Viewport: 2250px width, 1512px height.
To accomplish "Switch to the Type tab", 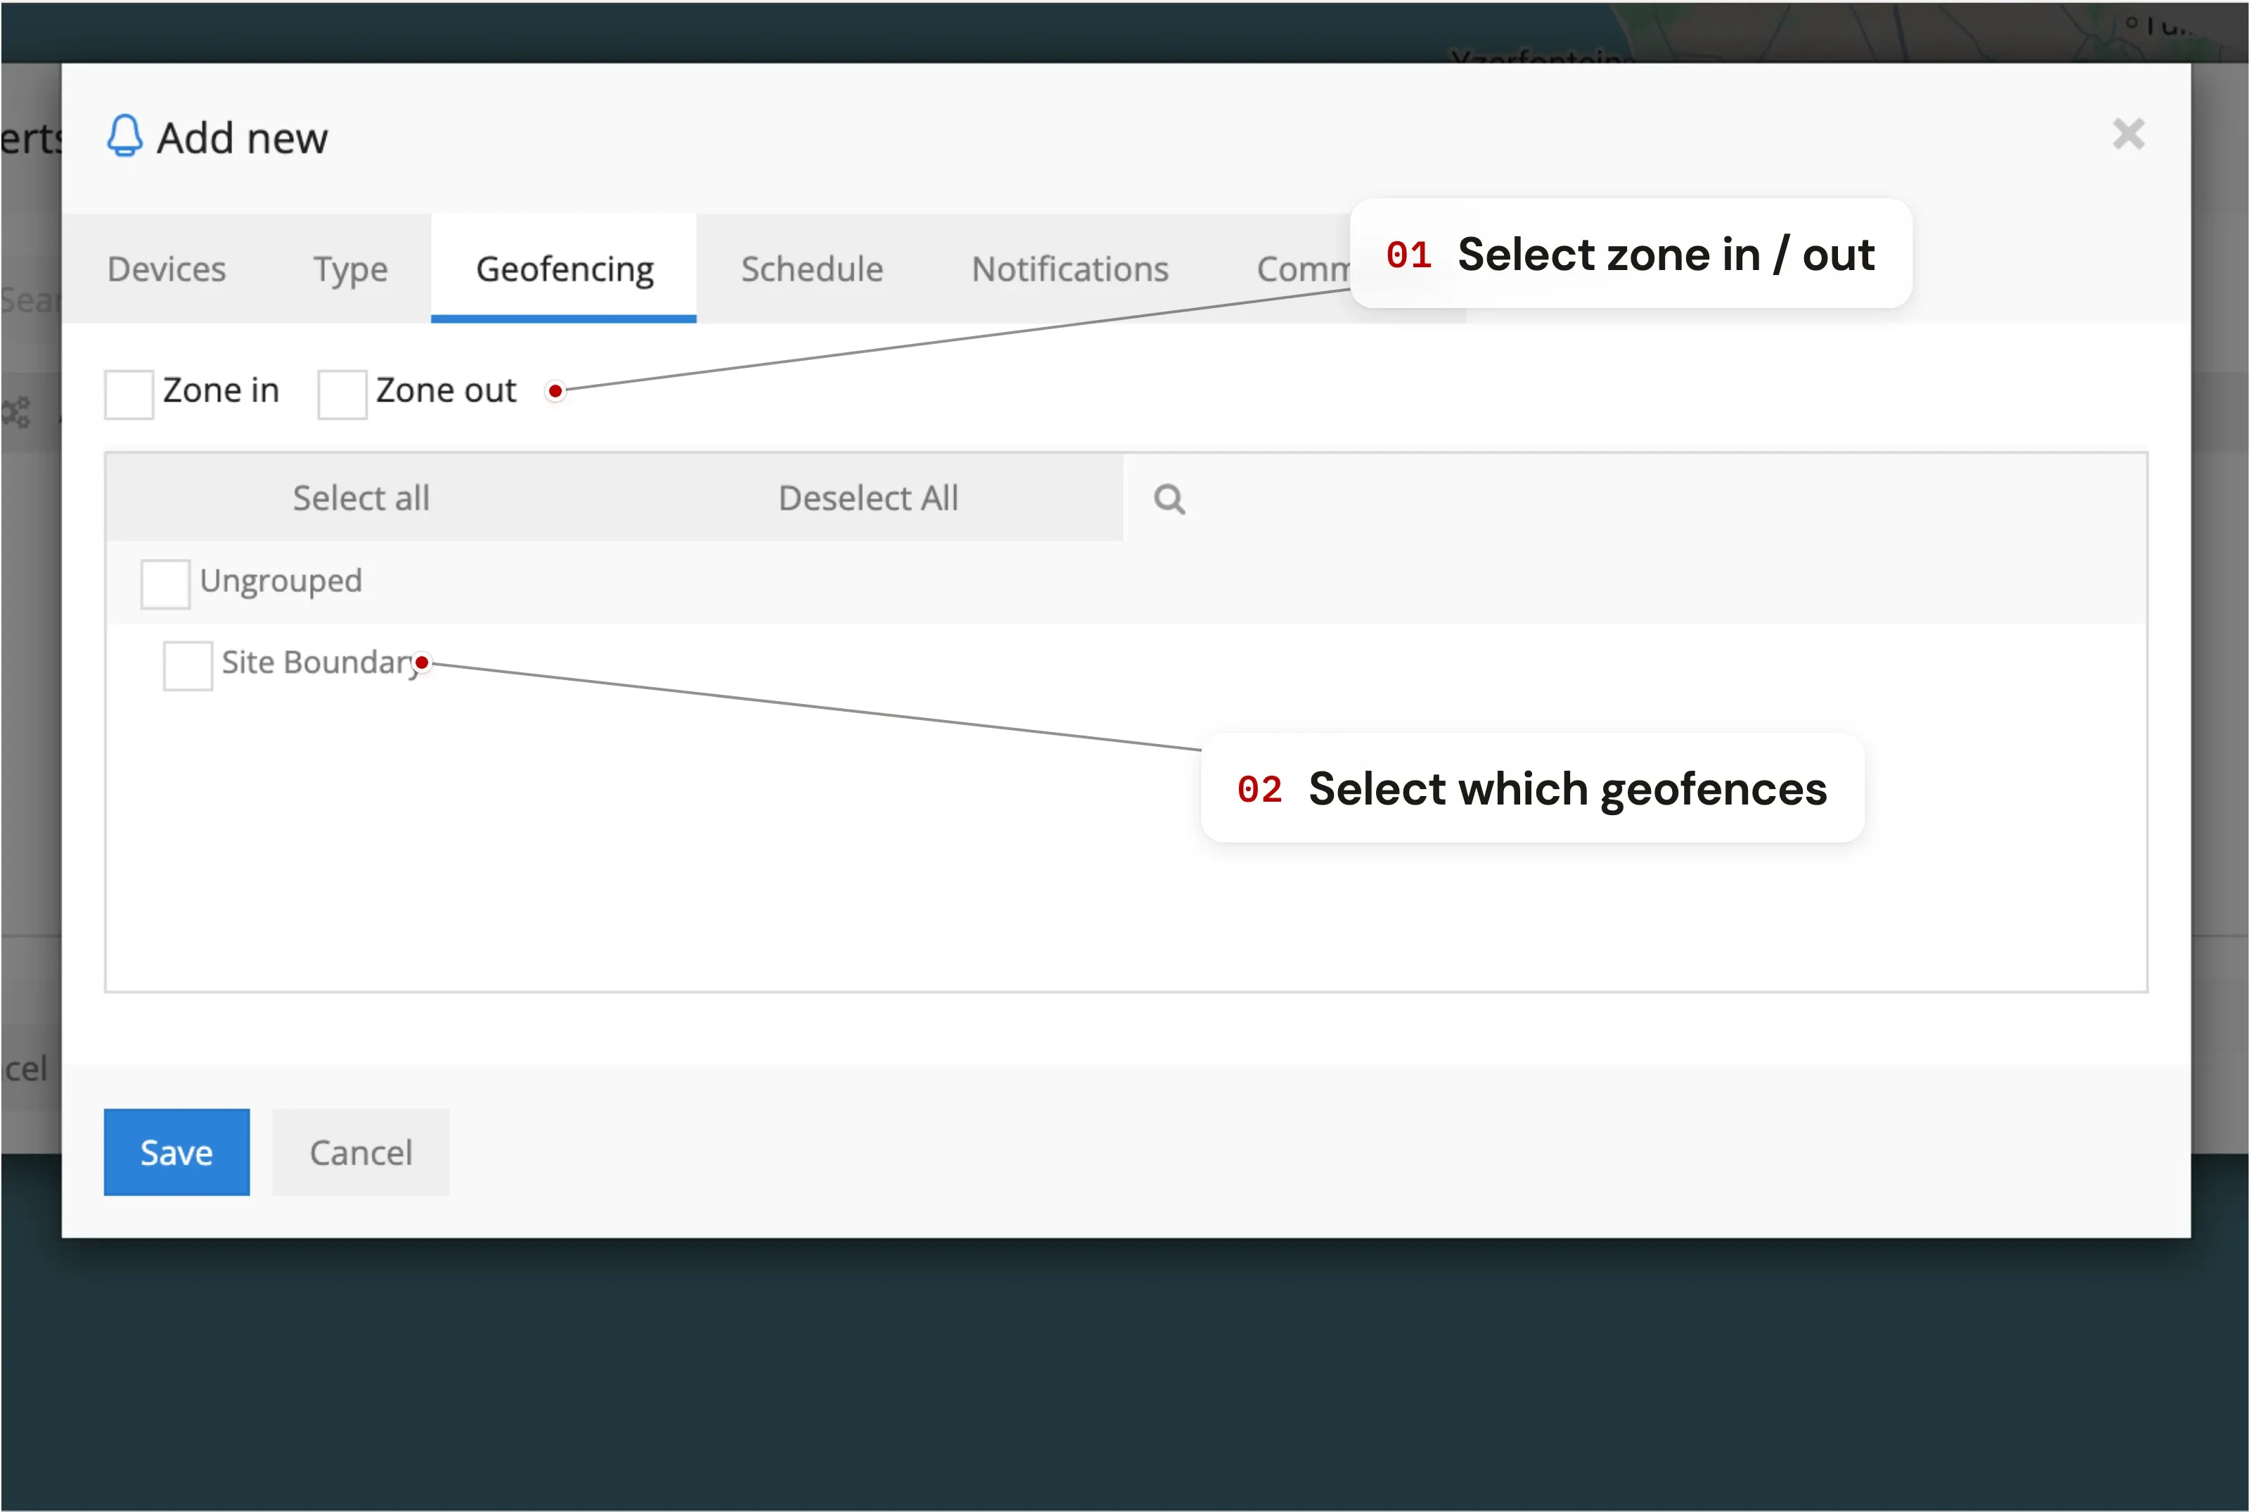I will point(350,269).
